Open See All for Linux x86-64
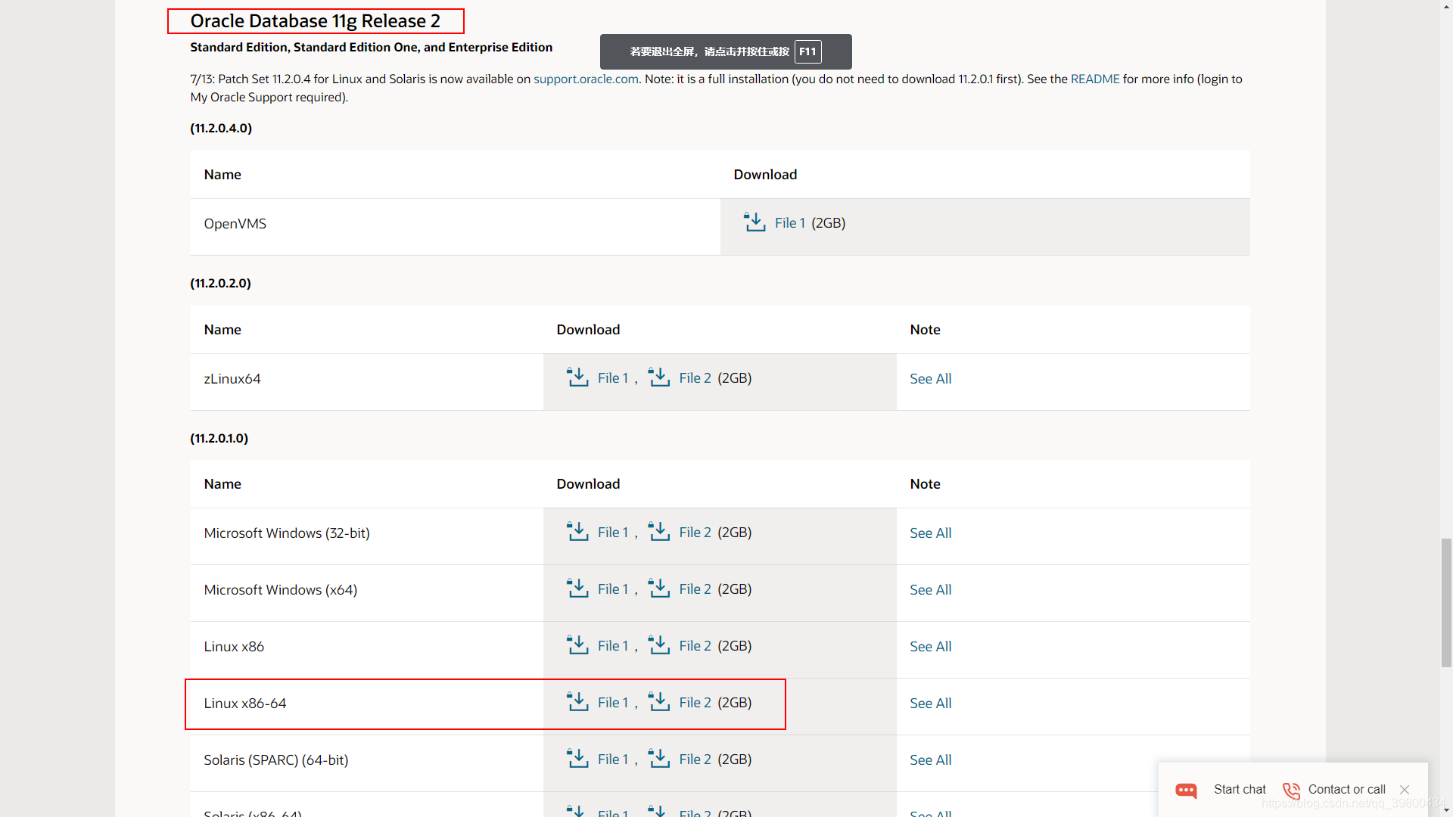The image size is (1453, 817). tap(930, 703)
